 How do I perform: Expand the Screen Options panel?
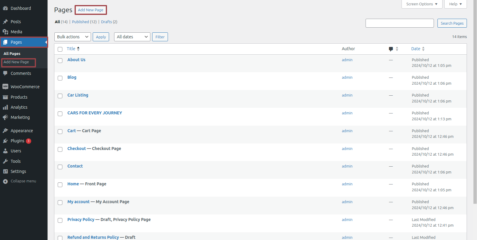(421, 4)
